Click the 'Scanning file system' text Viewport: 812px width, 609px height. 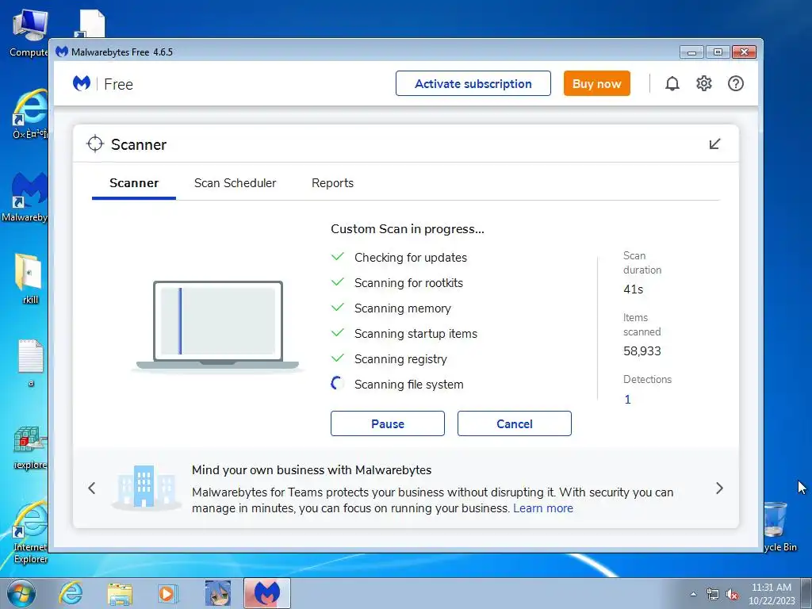[408, 385]
